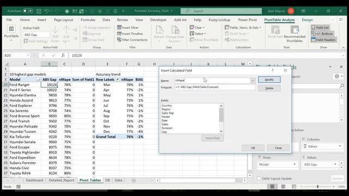
Task: Click the title bar Search box
Action: point(221,11)
